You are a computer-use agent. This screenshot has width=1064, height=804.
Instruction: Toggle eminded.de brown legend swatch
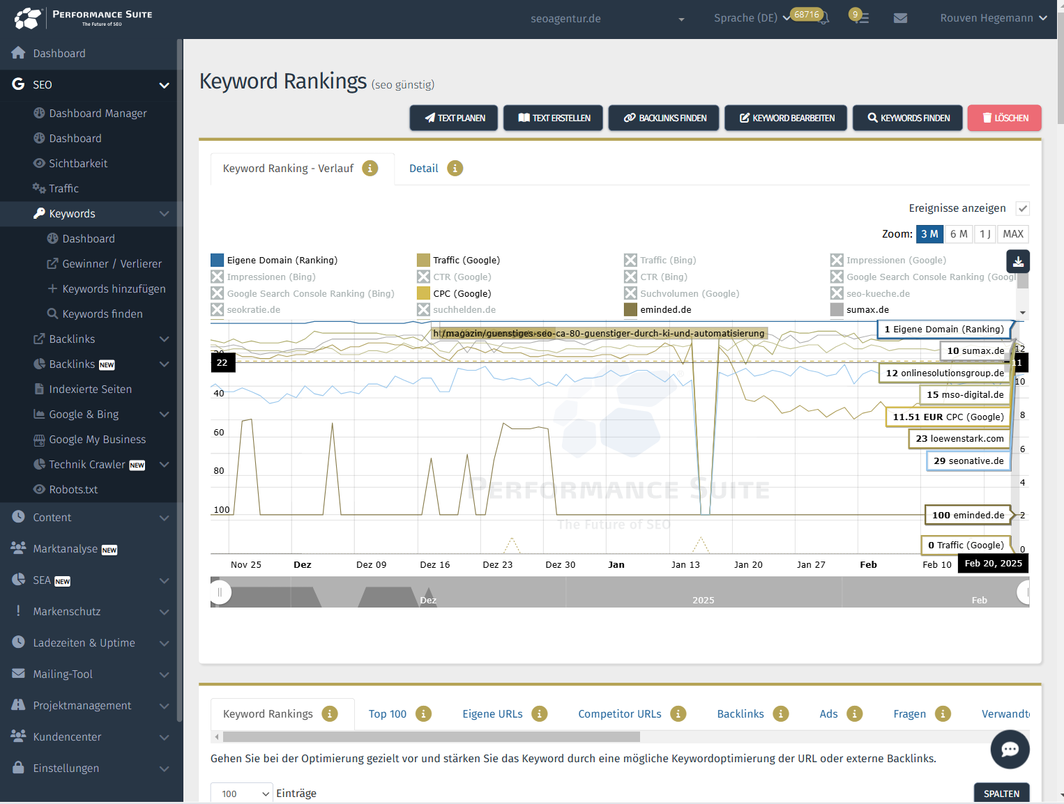pyautogui.click(x=630, y=310)
